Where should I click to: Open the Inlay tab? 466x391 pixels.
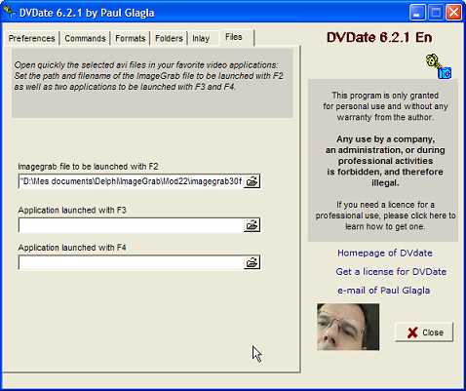[x=201, y=38]
